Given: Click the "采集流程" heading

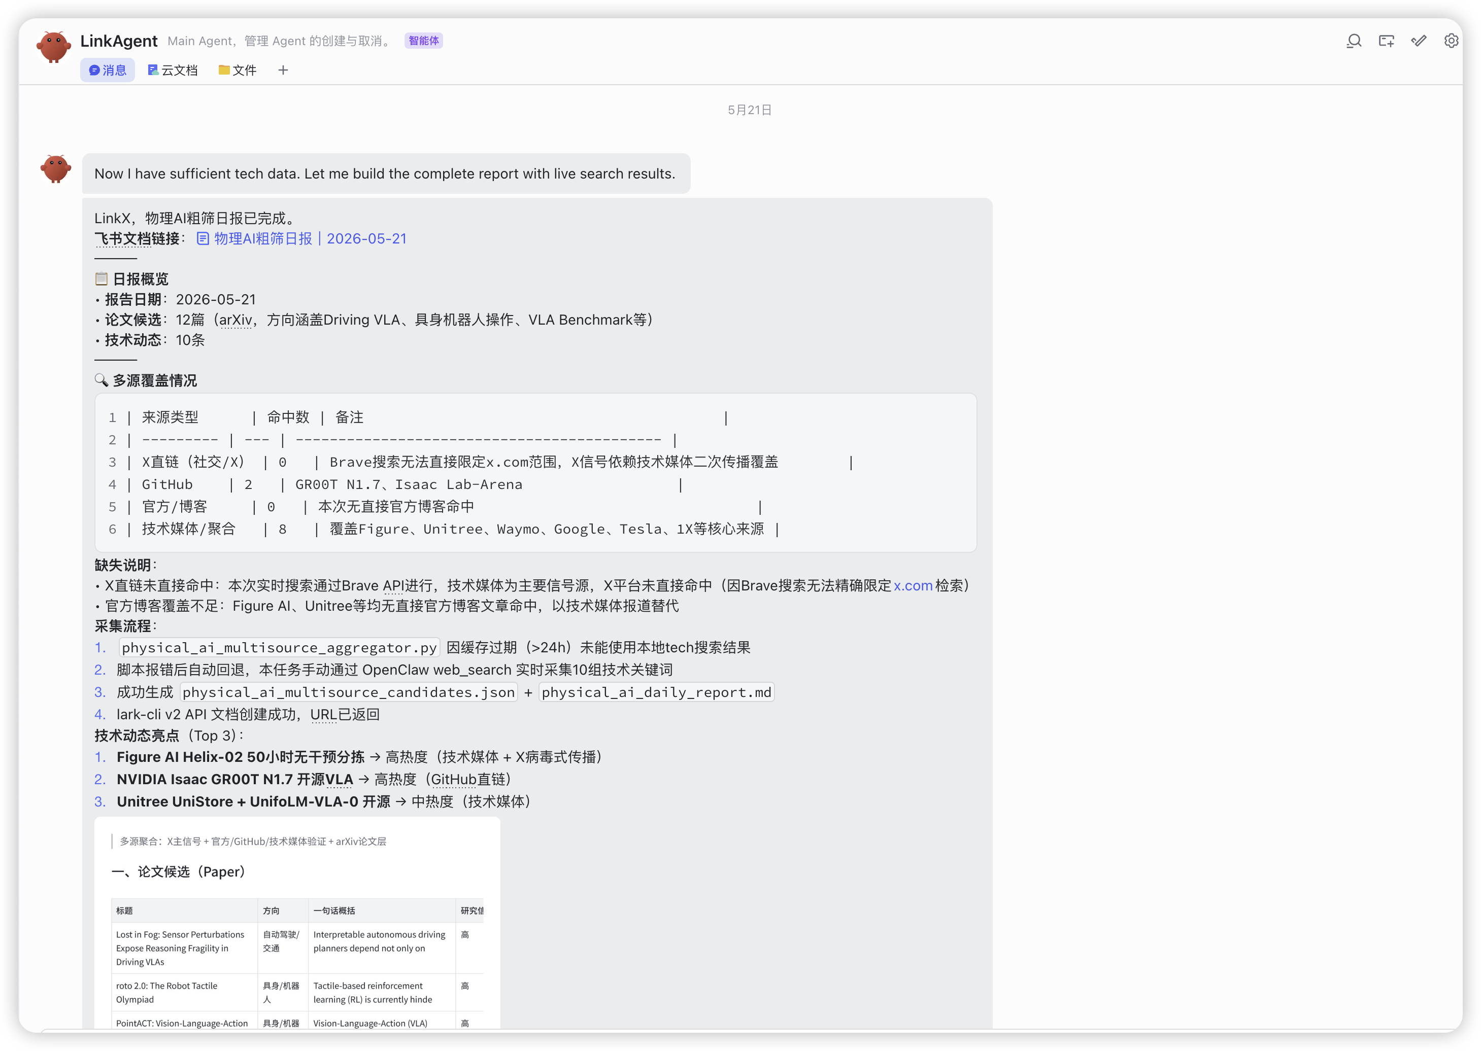Looking at the screenshot, I should (126, 626).
